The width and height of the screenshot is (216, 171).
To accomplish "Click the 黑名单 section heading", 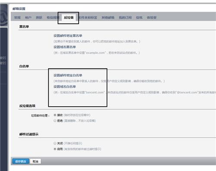I will pos(24,26).
